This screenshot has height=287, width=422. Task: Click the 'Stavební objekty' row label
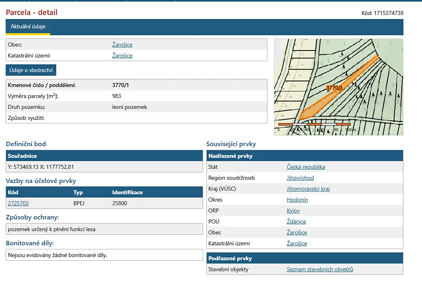click(228, 270)
